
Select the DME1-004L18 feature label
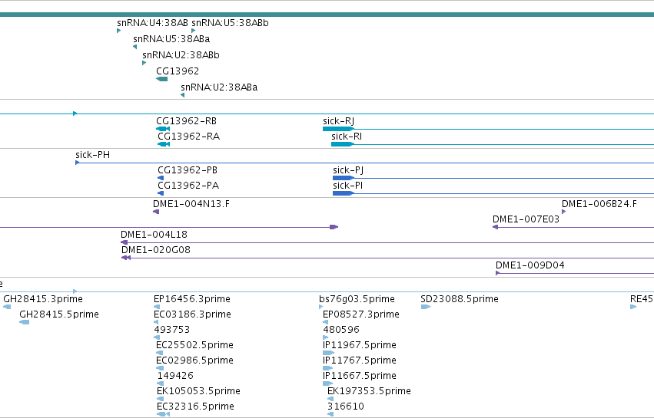[x=154, y=235]
